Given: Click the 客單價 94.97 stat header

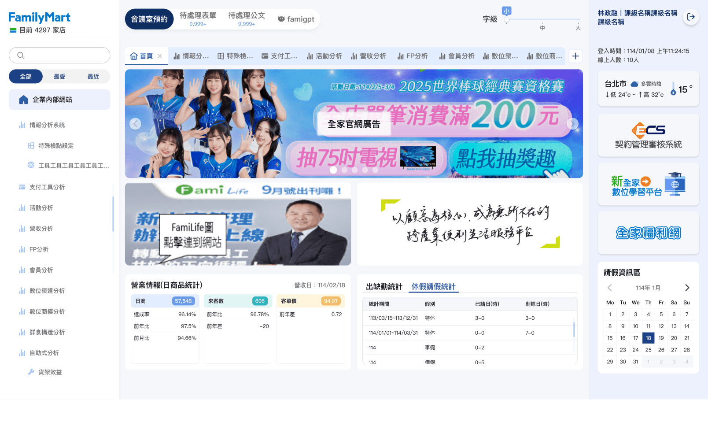Looking at the screenshot, I should 311,301.
